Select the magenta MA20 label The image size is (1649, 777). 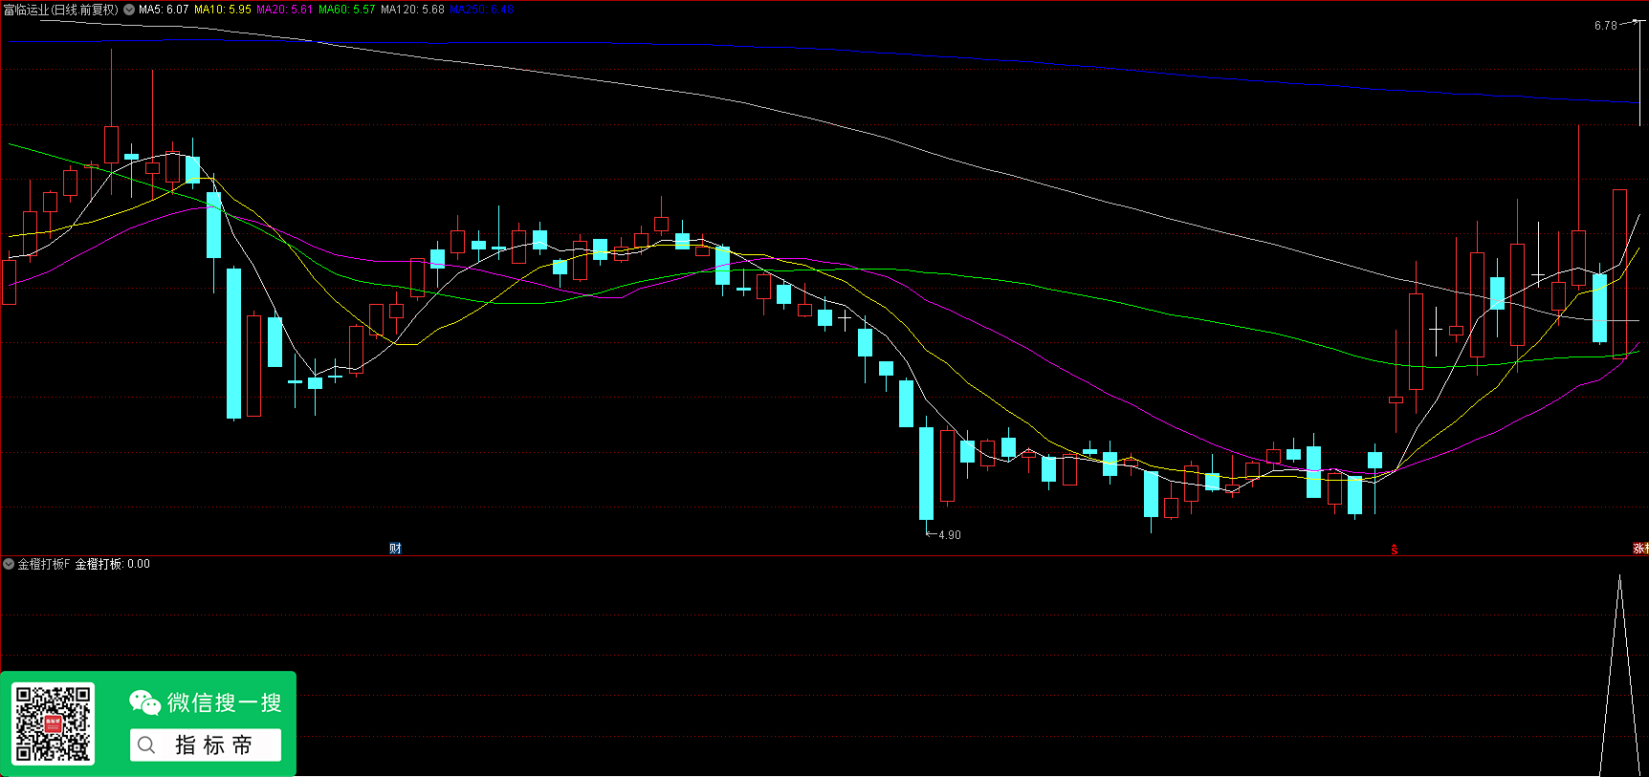point(284,10)
